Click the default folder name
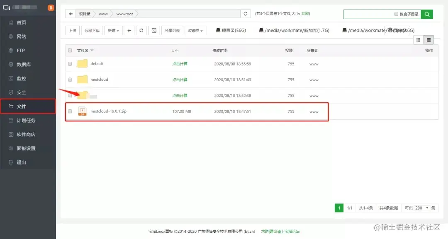The image size is (448, 239). pyautogui.click(x=97, y=64)
